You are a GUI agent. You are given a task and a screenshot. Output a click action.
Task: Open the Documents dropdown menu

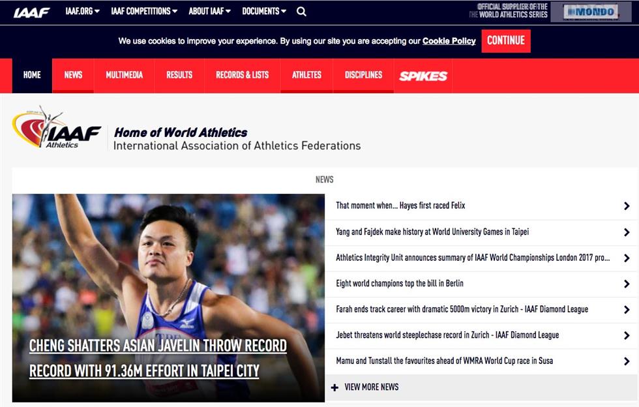[x=264, y=12]
